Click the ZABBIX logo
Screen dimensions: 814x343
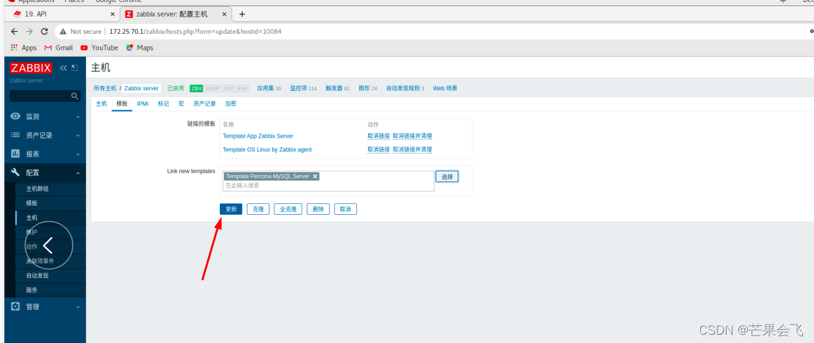pos(31,67)
